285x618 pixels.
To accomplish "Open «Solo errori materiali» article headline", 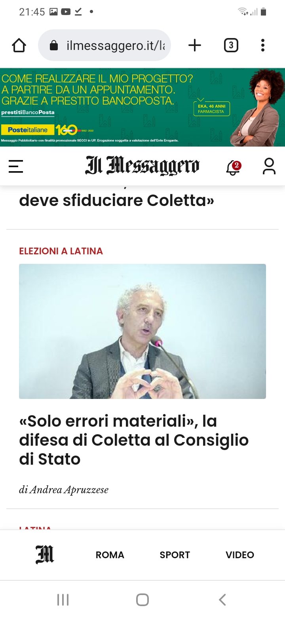I will point(134,440).
